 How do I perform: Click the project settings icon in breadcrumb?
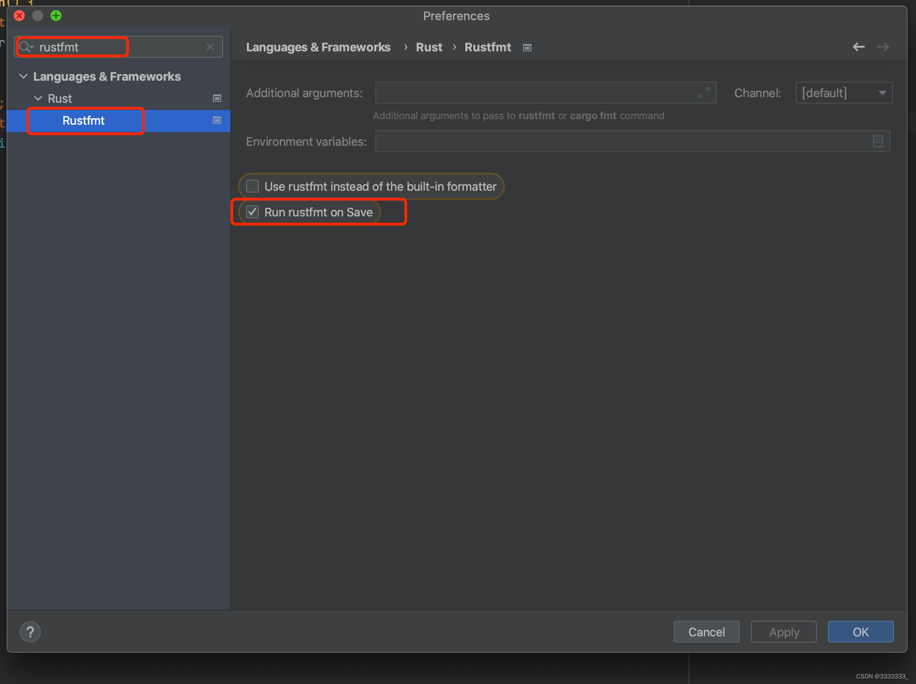click(527, 48)
